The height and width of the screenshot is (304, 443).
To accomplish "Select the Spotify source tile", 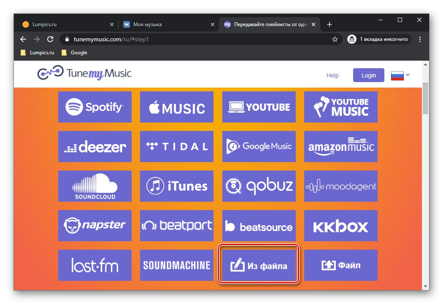I will click(x=95, y=107).
